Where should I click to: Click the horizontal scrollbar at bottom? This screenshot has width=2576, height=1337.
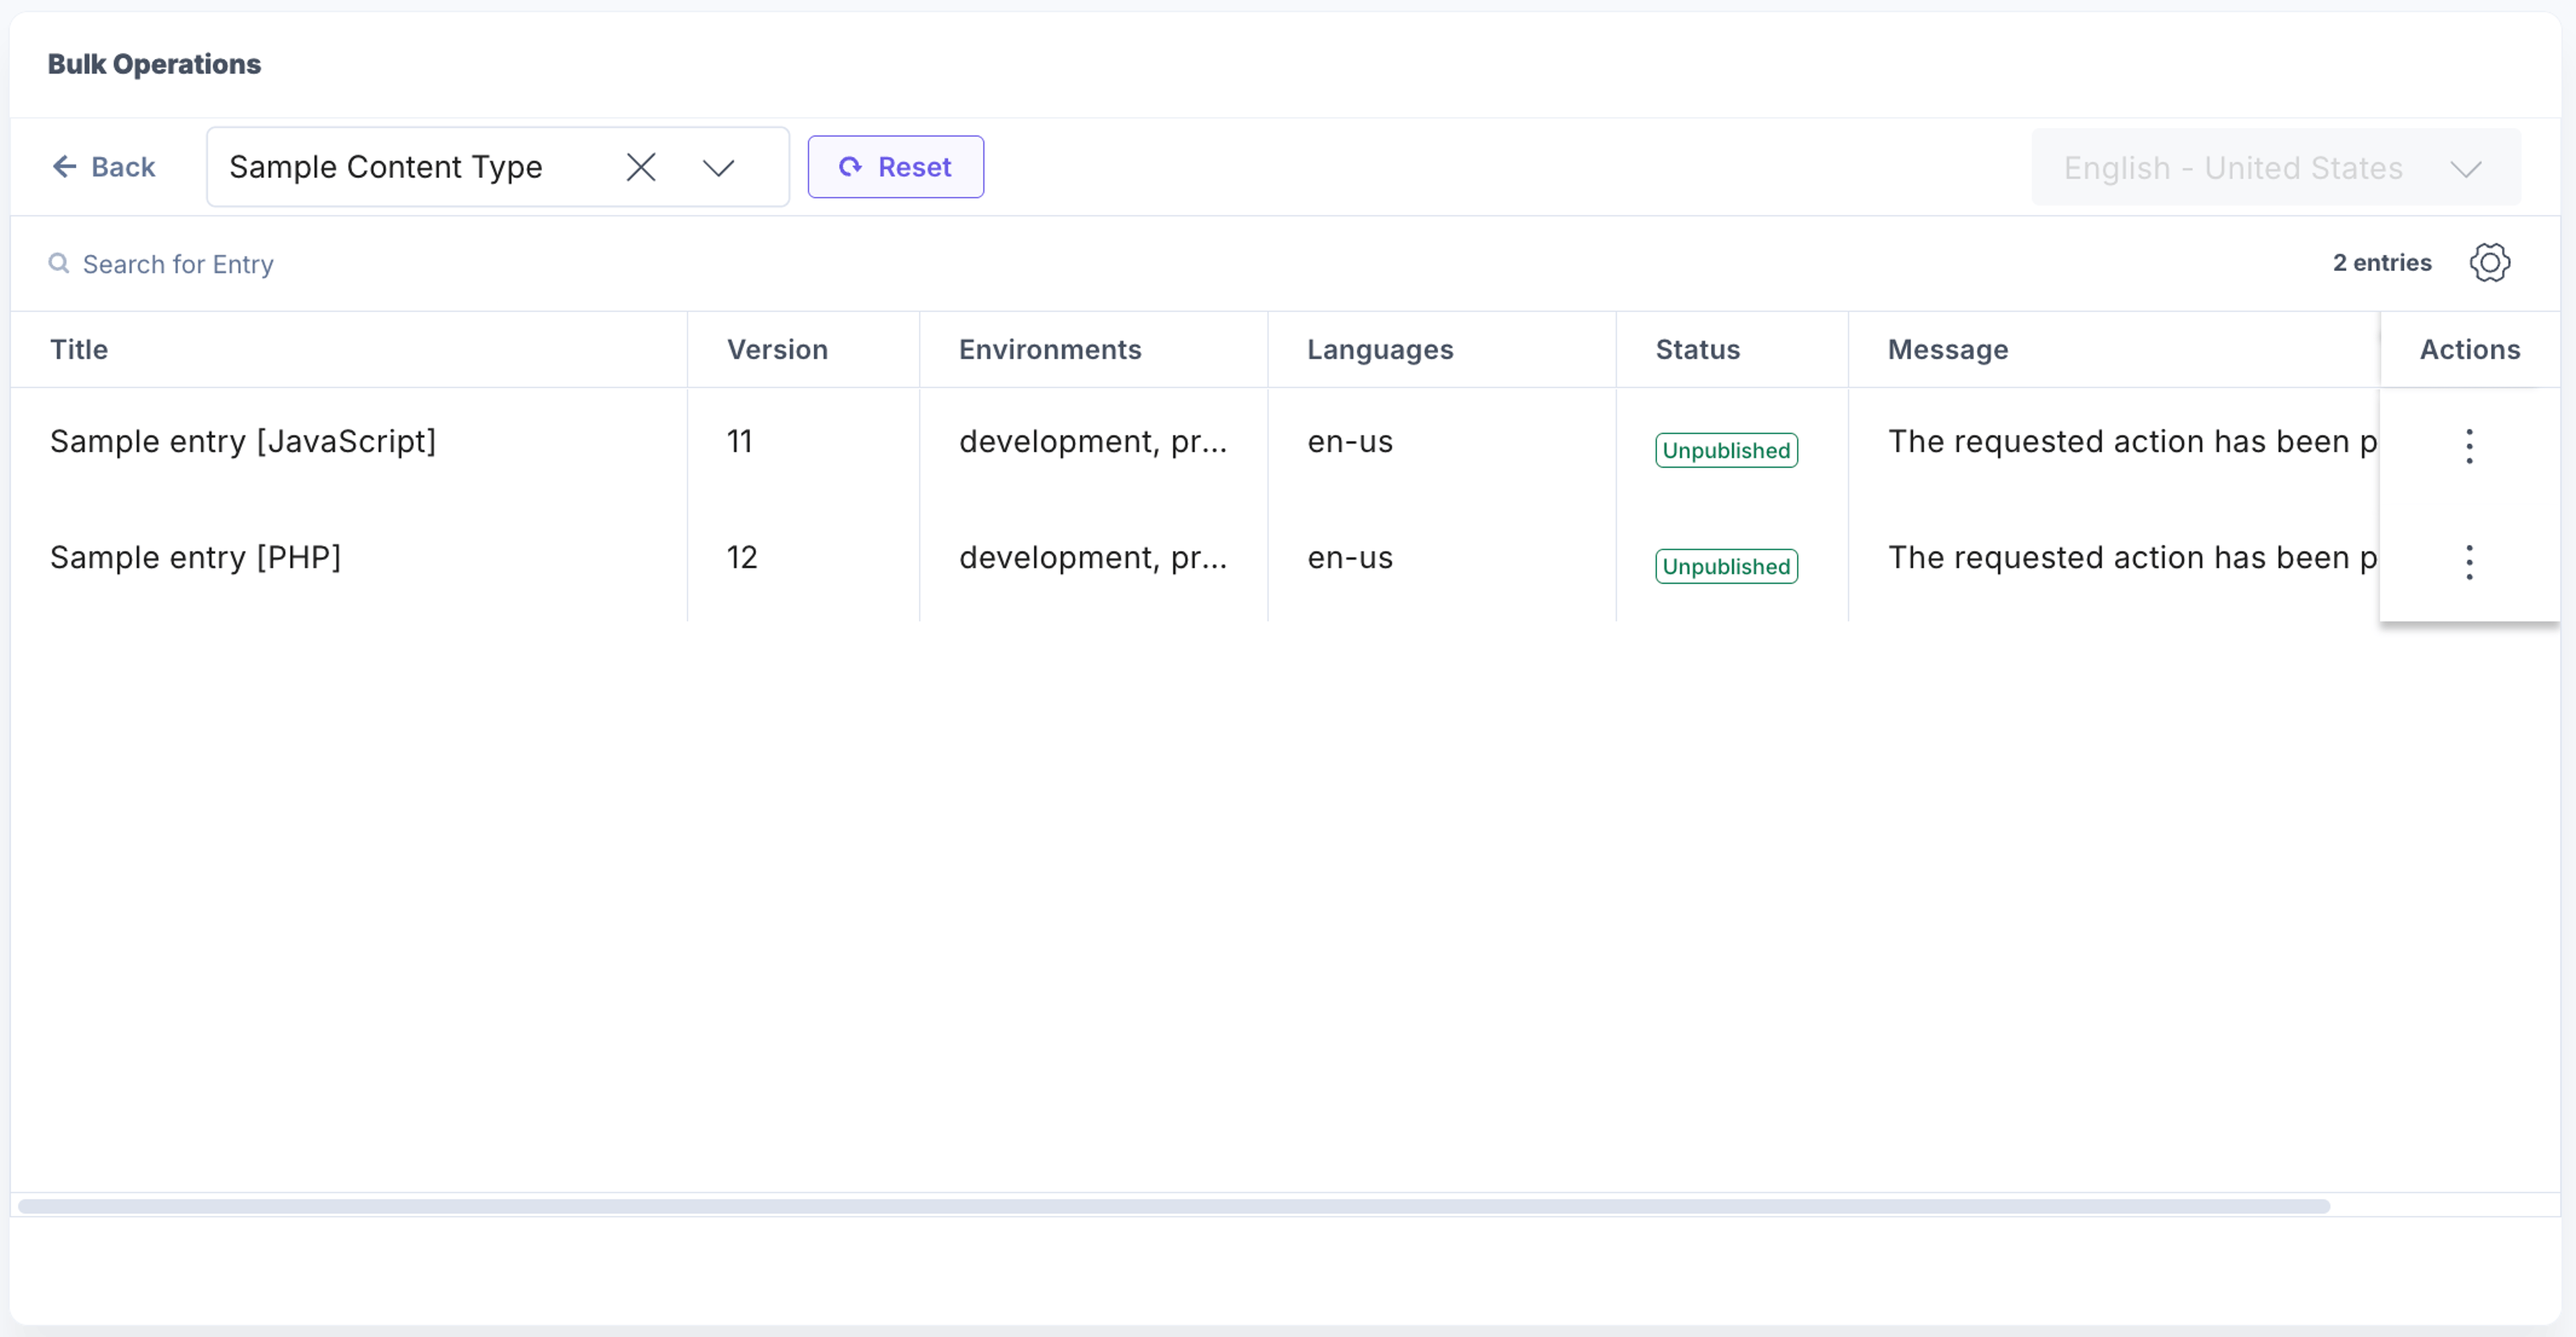pos(1174,1206)
